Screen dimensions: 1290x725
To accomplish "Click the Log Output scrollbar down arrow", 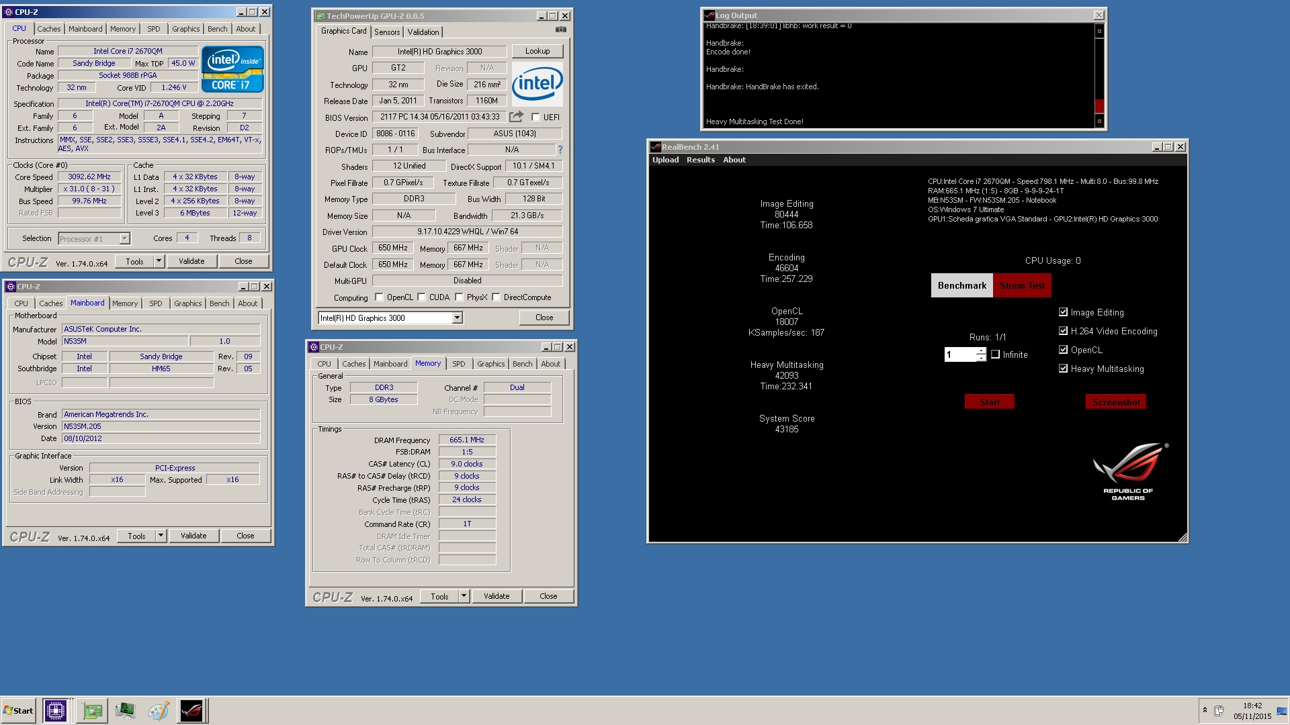I will (1099, 121).
